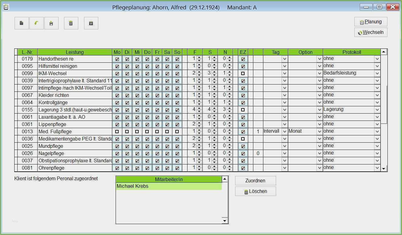This screenshot has width=402, height=235.
Task: Open the calendar toolbar icon
Action: pyautogui.click(x=91, y=23)
